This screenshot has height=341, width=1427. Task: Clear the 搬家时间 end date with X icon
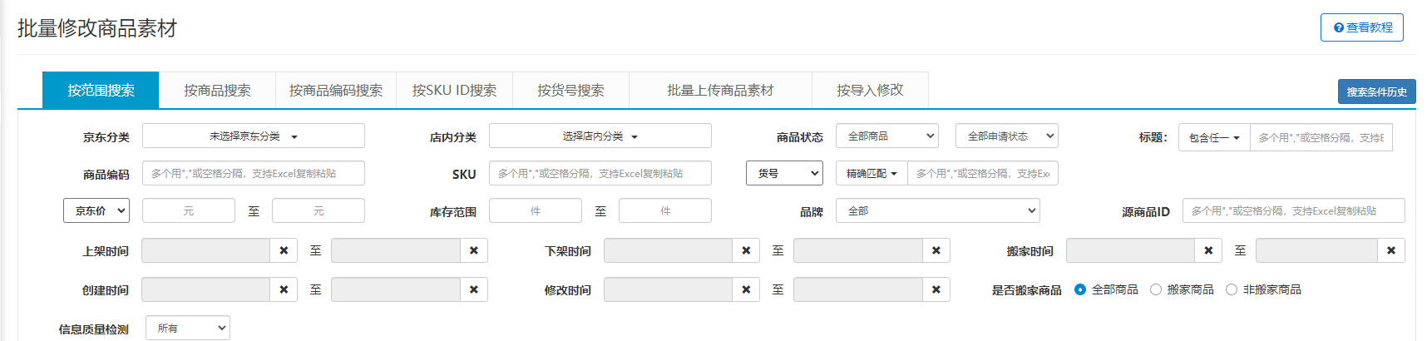coord(1390,250)
